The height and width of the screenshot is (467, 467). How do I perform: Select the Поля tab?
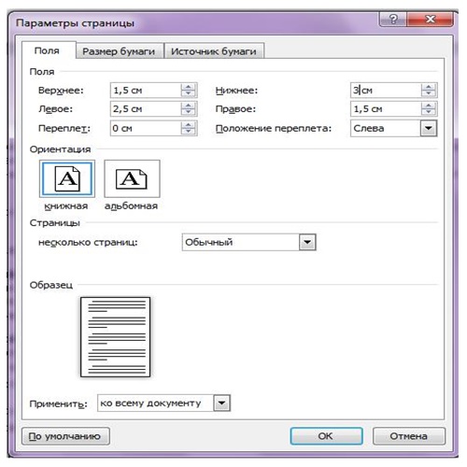(x=47, y=50)
